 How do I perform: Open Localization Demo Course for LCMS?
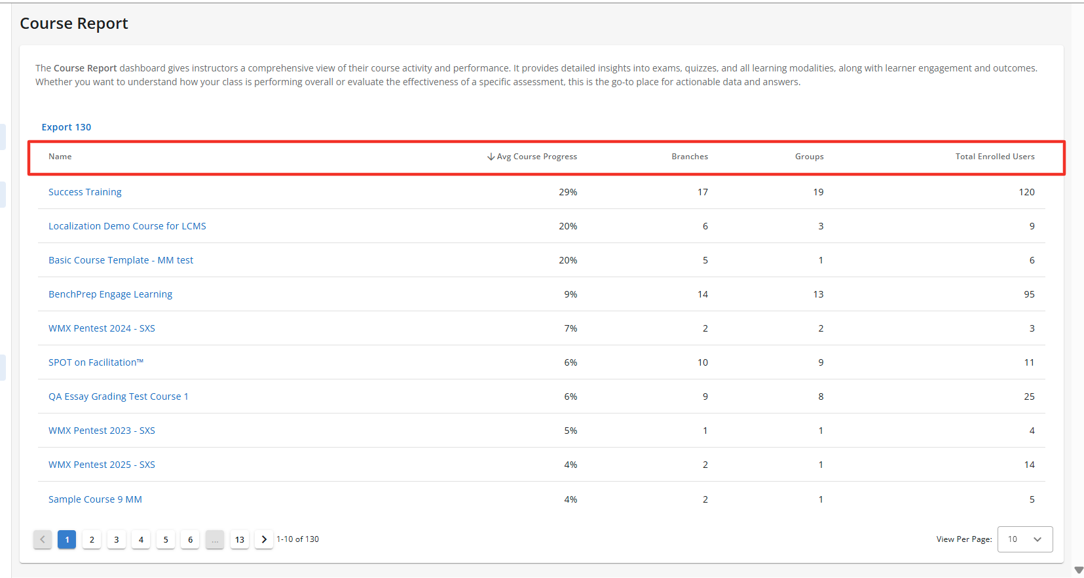coord(127,226)
